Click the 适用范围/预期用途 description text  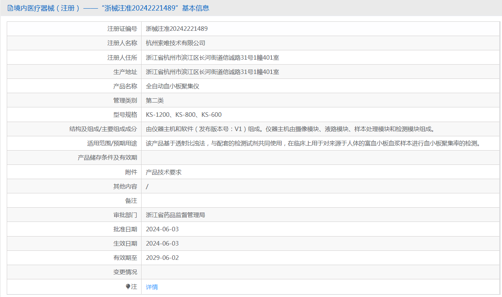[x=314, y=143]
